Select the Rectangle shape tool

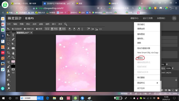[x=13, y=48]
